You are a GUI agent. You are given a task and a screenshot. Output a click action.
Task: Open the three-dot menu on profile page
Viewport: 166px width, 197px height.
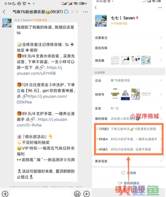click(x=160, y=8)
